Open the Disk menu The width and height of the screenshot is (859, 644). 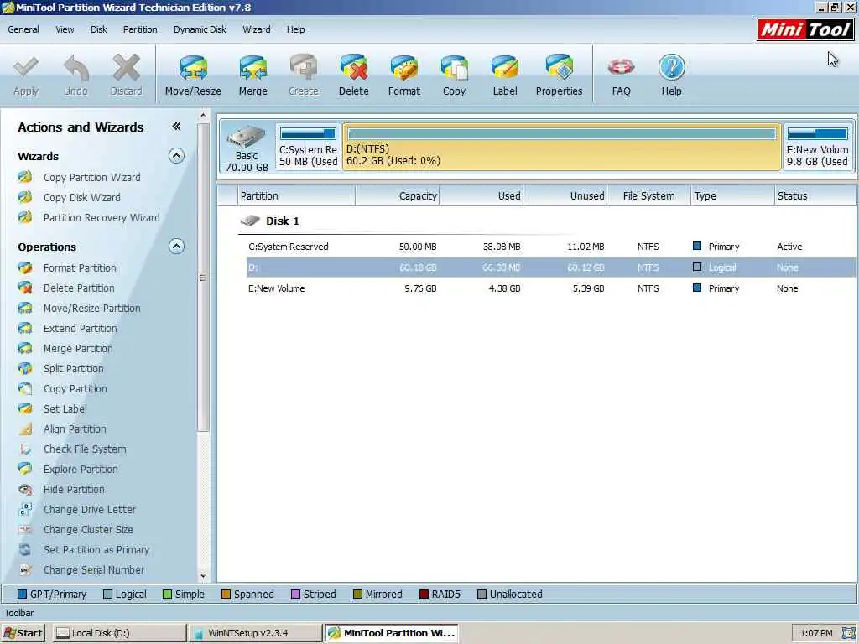click(x=99, y=29)
